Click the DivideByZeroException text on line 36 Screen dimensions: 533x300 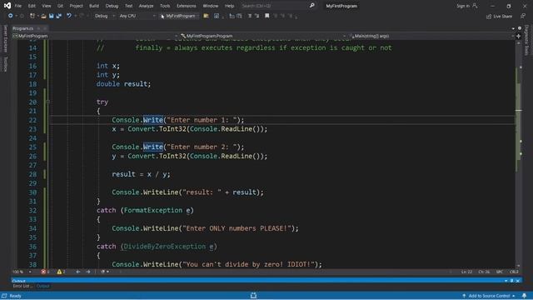[x=165, y=247]
